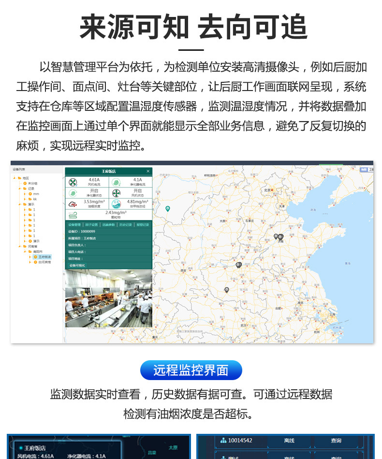Select the 河南省 tree item

point(32,246)
